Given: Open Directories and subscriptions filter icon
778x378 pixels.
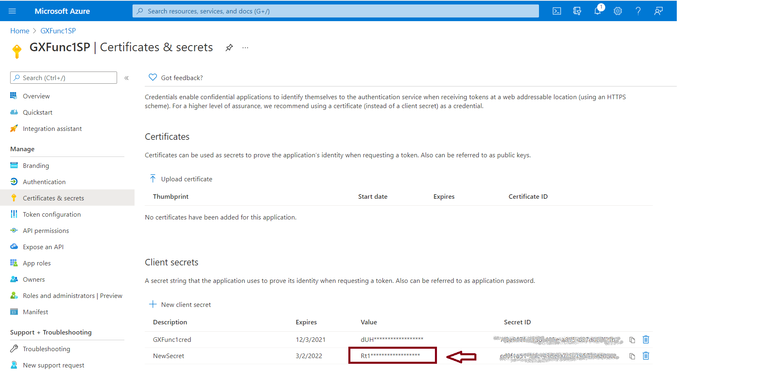Looking at the screenshot, I should [577, 11].
